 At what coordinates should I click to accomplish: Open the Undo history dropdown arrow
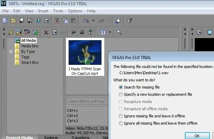coord(94,21)
